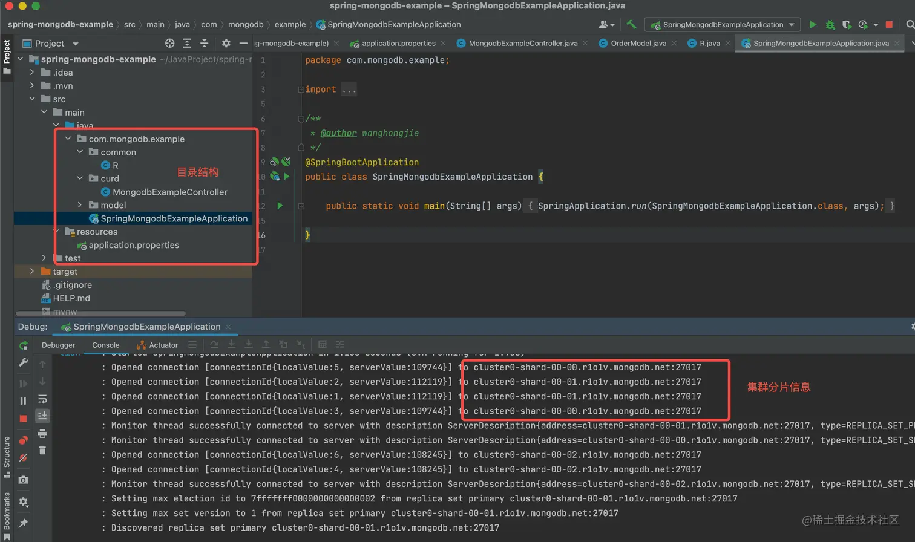Expand the .mvn folder
The image size is (915, 542).
(32, 86)
